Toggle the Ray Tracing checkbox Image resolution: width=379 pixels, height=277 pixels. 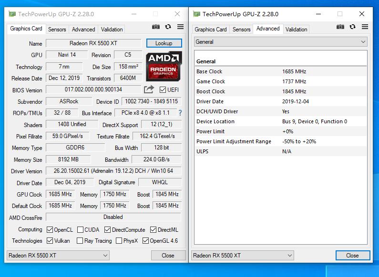(80, 240)
